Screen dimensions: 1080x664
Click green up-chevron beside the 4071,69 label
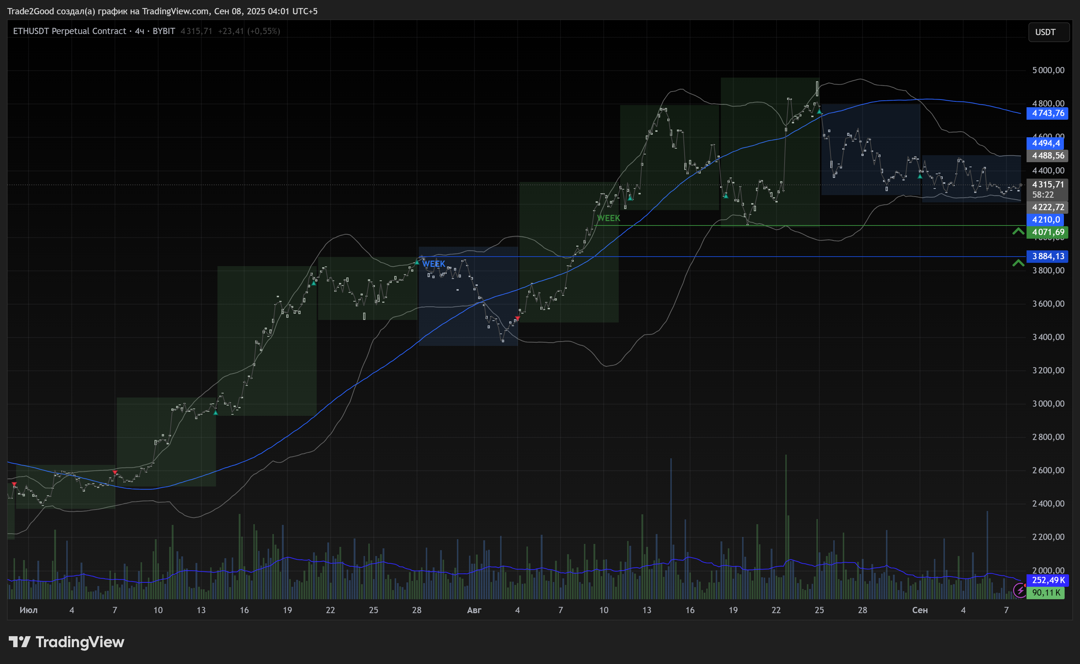(x=1018, y=231)
